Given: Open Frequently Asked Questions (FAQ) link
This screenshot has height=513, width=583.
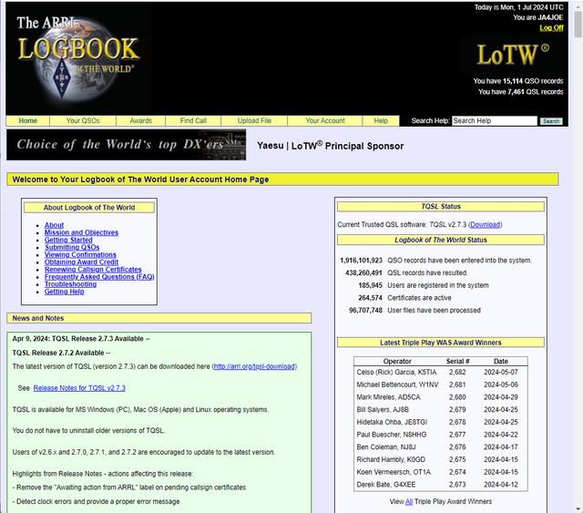Looking at the screenshot, I should pyautogui.click(x=99, y=277).
